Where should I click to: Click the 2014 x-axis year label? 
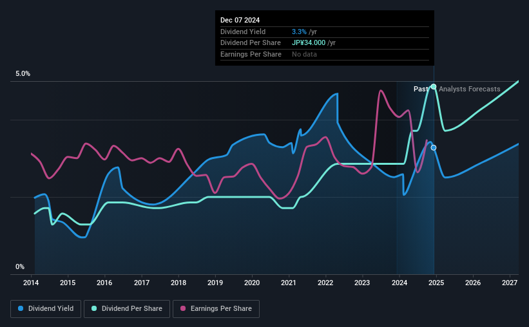coord(31,283)
